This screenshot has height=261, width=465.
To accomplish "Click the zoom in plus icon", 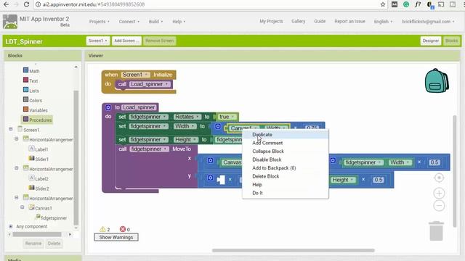I will 439,194.
